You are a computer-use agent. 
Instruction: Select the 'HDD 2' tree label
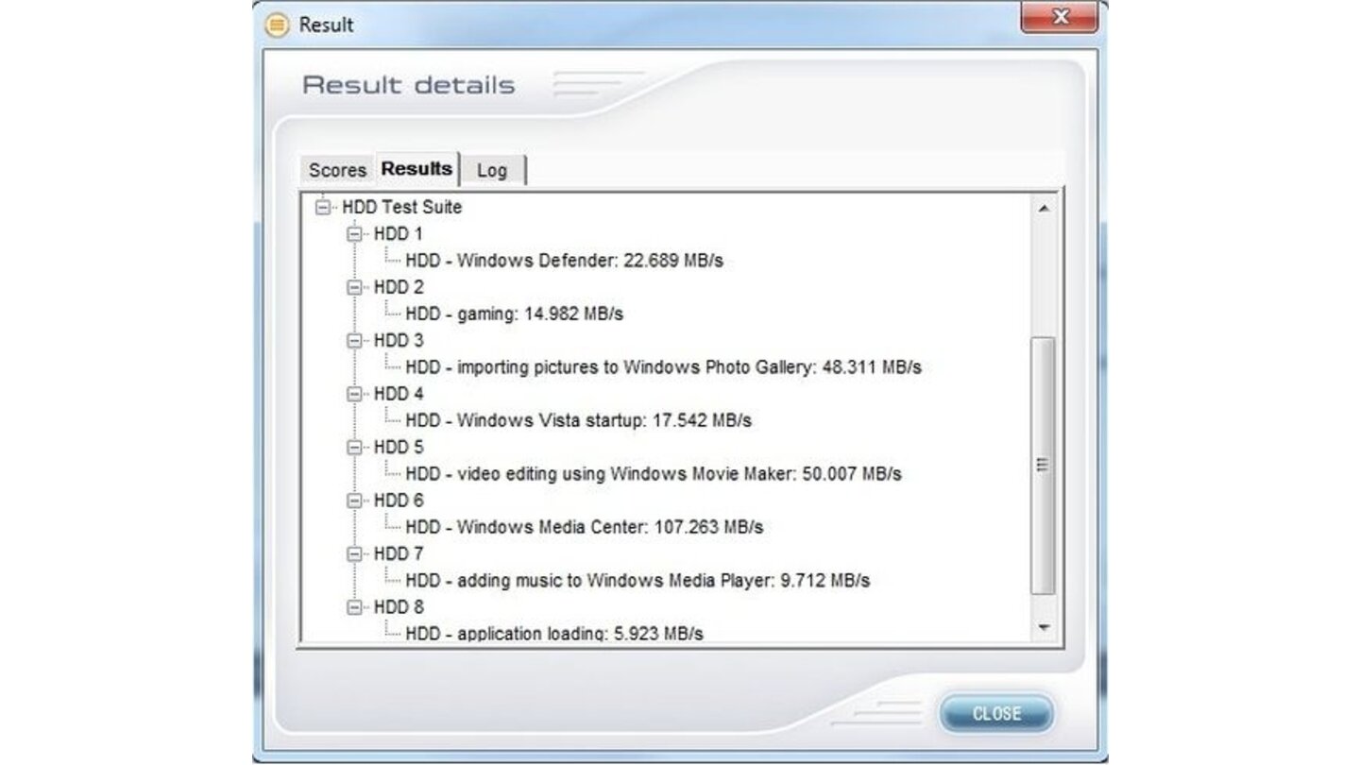399,286
